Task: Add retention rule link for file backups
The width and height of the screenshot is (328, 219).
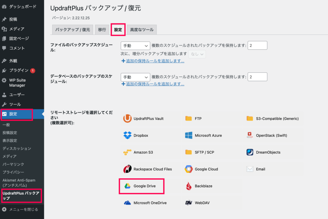Action: pos(155,61)
